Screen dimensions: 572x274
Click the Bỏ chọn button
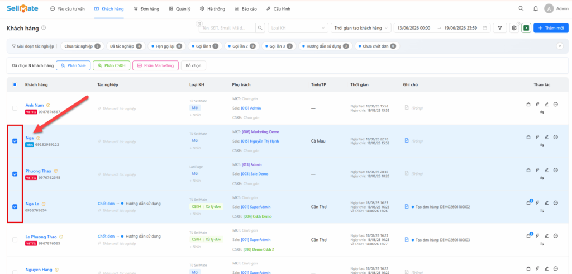pyautogui.click(x=193, y=66)
